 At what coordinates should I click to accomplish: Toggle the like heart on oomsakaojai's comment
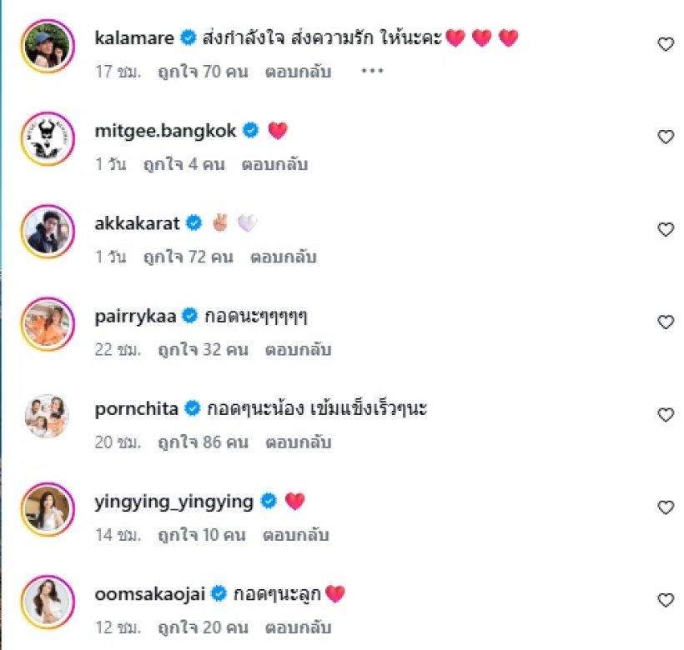coord(665,599)
